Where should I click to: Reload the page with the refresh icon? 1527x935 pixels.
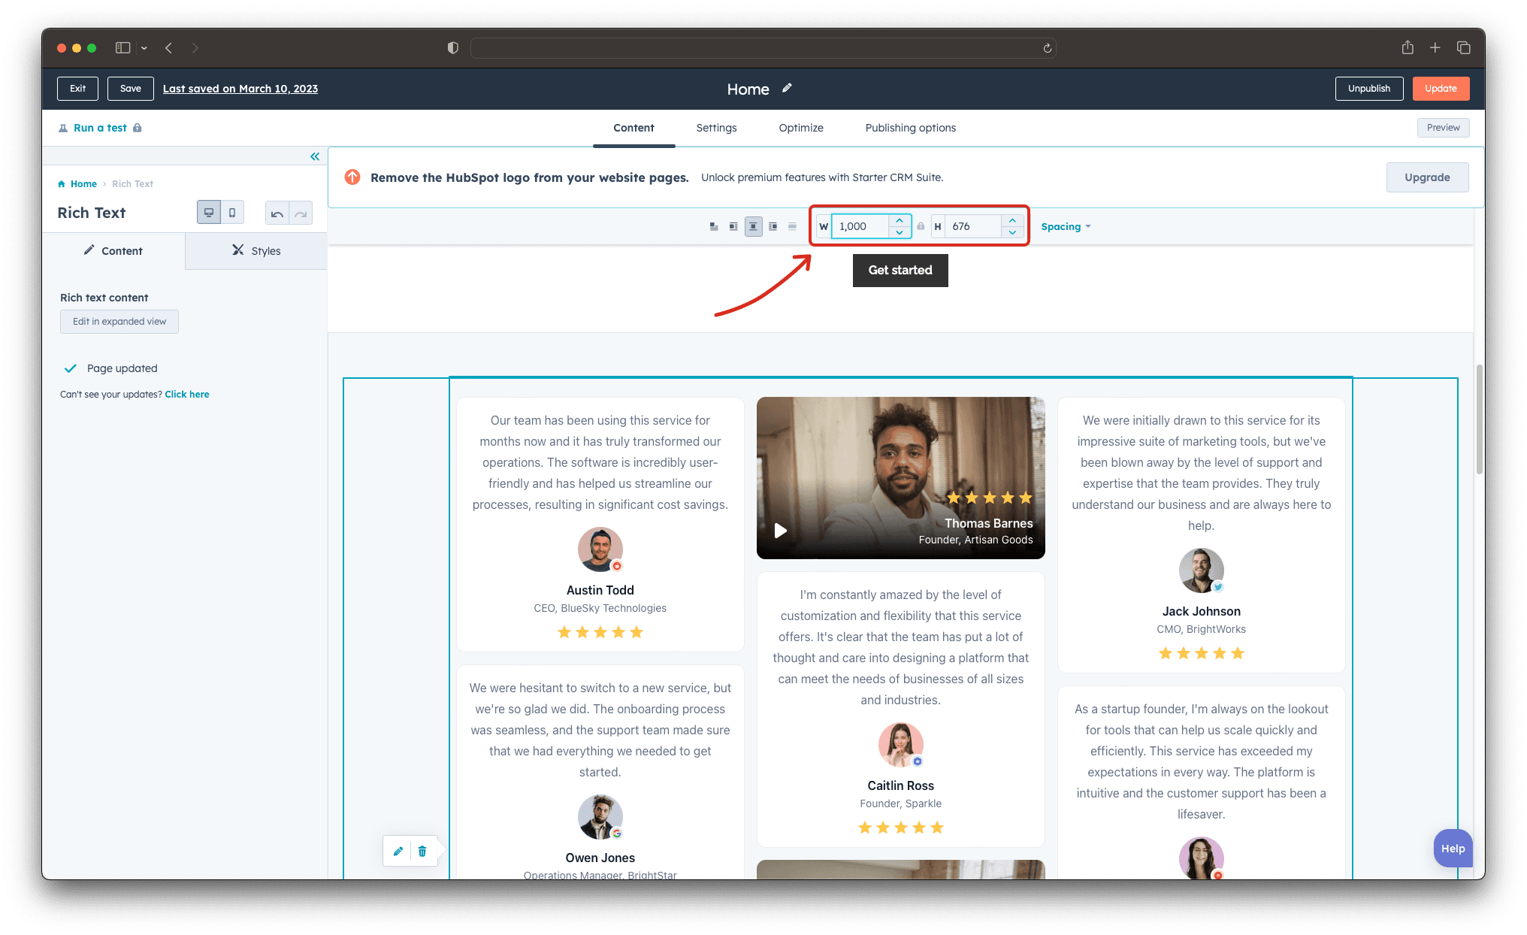pos(1047,48)
